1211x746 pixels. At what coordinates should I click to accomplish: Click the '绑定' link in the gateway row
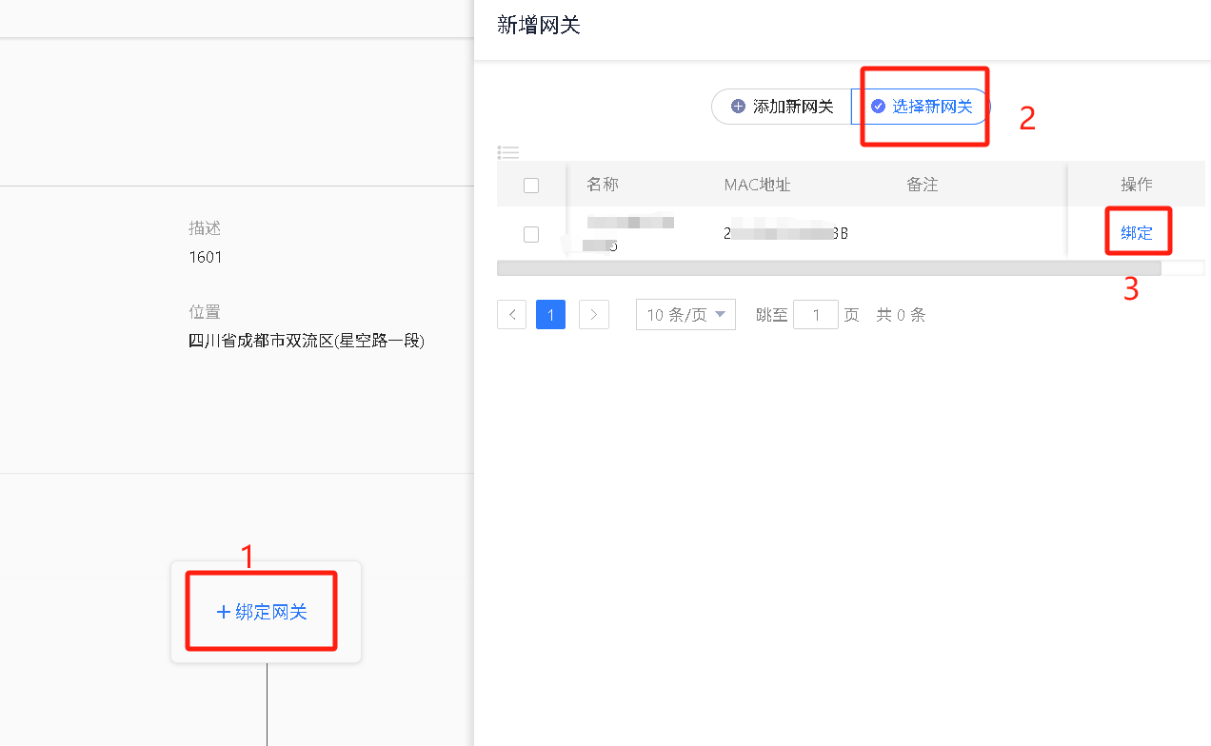coord(1136,233)
